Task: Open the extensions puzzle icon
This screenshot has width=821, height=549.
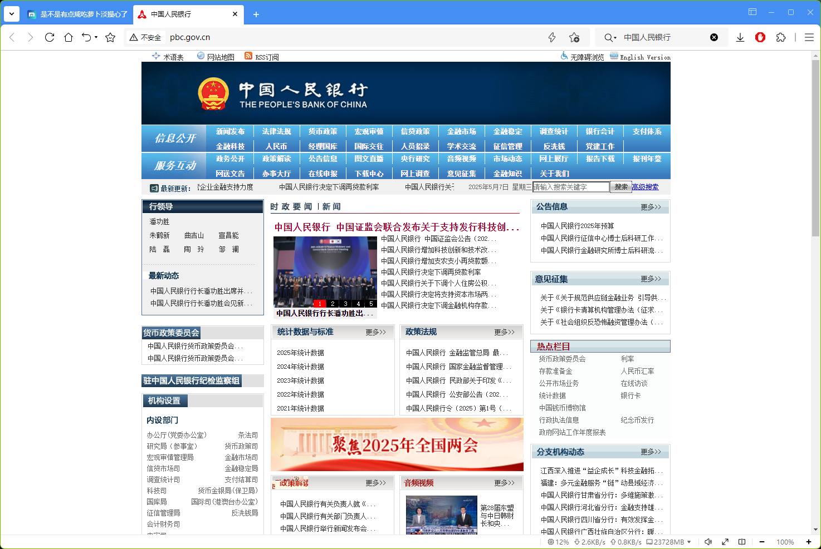Action: tap(781, 37)
